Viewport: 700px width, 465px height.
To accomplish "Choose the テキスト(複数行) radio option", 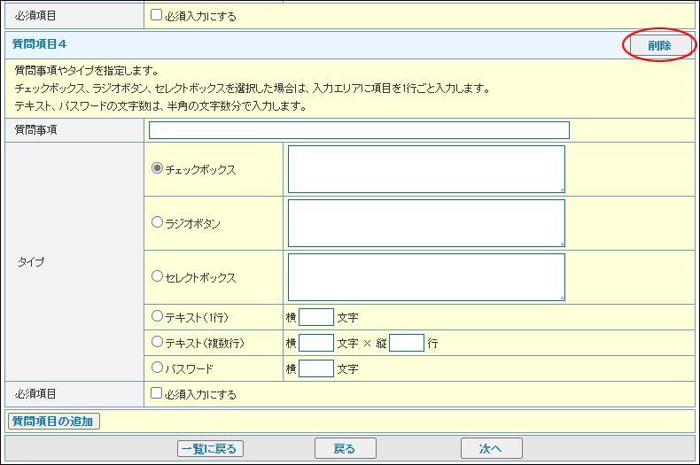I will point(158,342).
